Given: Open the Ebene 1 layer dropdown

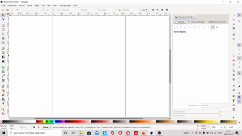Looking at the screenshot, I should 47,127.
